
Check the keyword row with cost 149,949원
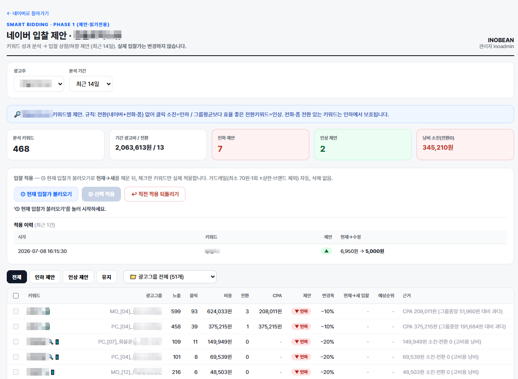[16, 342]
